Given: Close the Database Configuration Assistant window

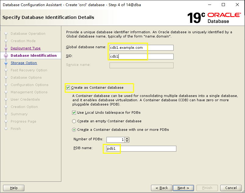Looking at the screenshot, I should (237, 5).
